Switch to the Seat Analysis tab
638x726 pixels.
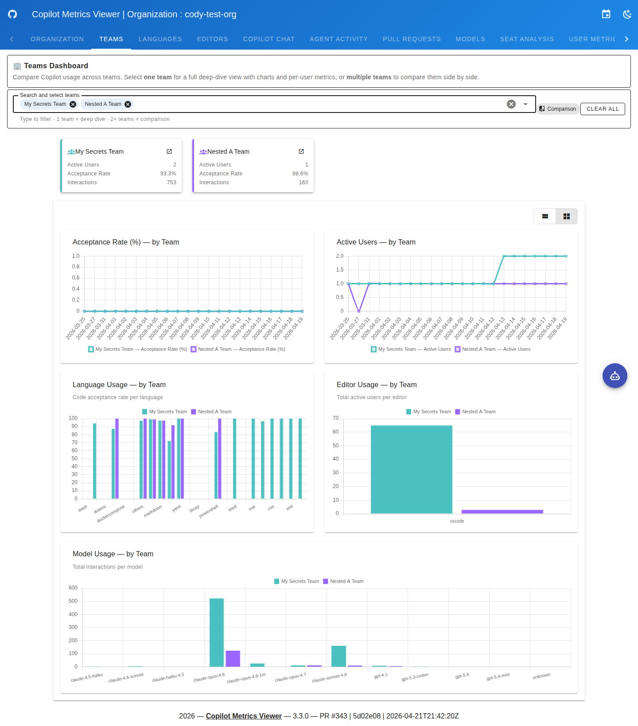click(527, 39)
